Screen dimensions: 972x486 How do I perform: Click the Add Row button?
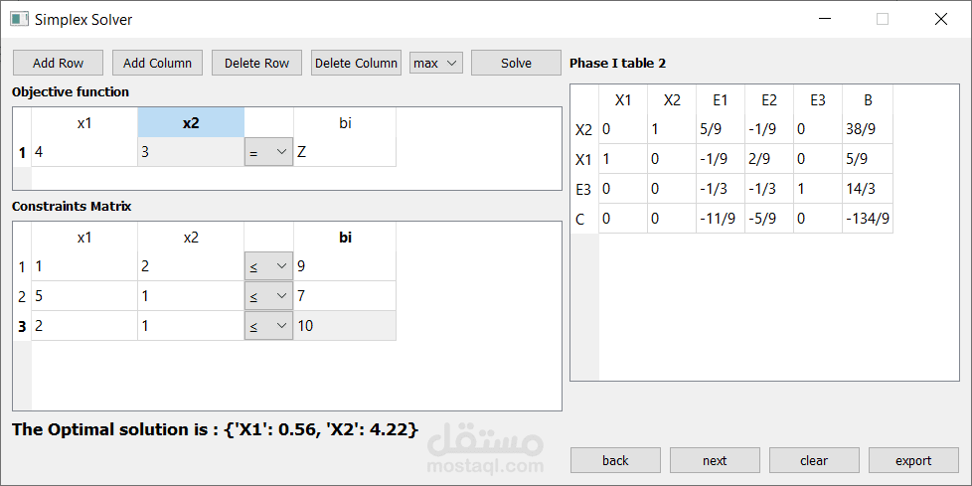coord(58,63)
